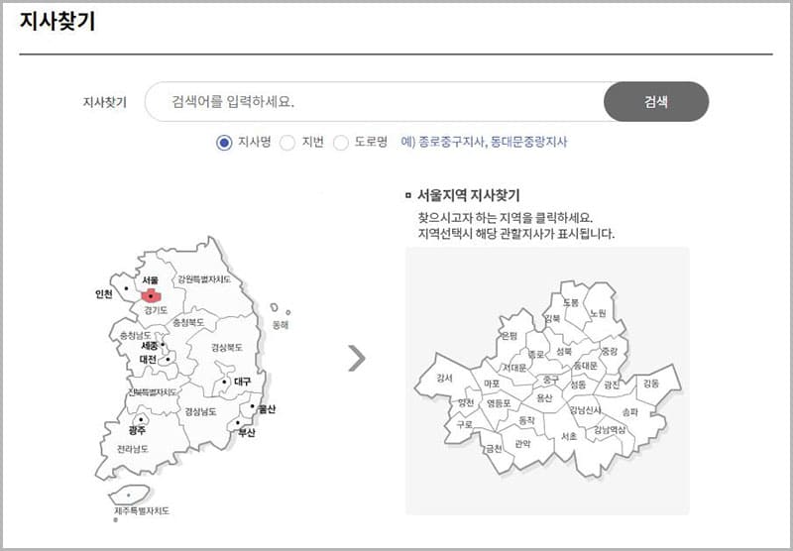Select the 지번 radio option
This screenshot has width=793, height=551.
287,142
